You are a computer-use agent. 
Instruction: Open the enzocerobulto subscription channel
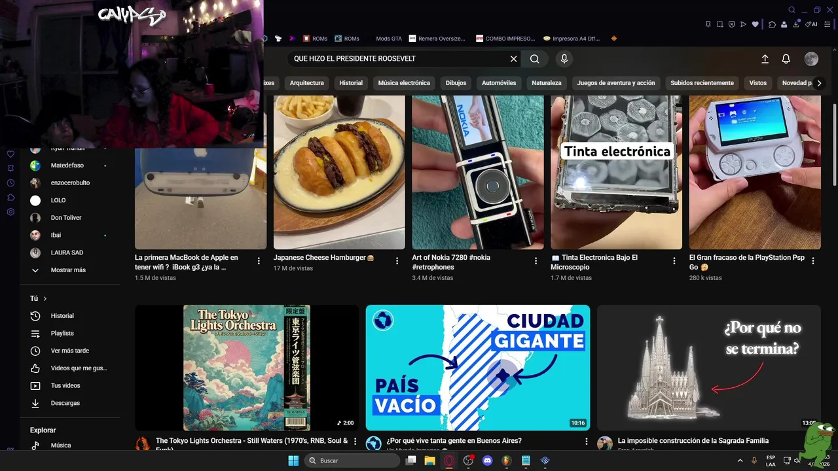coord(70,183)
